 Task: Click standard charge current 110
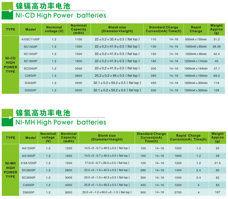(154, 39)
